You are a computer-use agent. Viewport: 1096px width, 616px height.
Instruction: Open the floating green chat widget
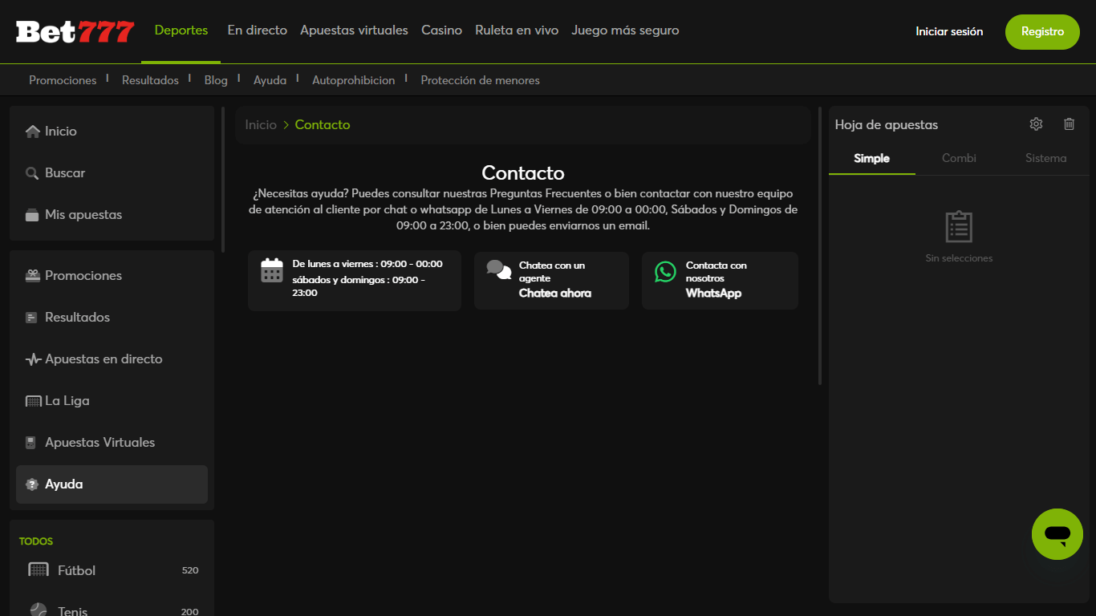[x=1057, y=534]
